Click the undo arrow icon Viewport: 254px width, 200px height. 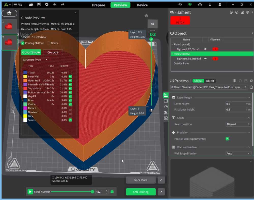tap(55, 5)
